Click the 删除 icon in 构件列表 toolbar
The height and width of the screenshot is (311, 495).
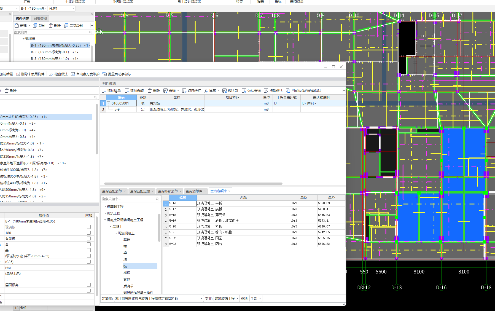pos(51,26)
